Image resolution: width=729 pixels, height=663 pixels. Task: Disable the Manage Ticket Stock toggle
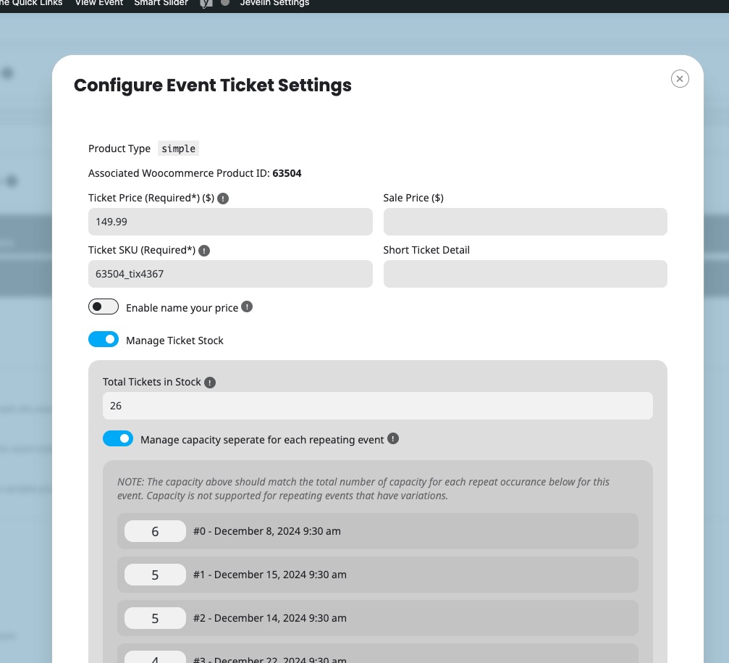click(x=104, y=339)
